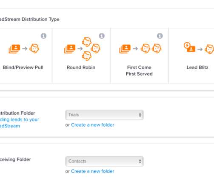The image size is (214, 179).
Task: Click single agent headset icon in Blind/Preview Pull
Action: point(34,49)
